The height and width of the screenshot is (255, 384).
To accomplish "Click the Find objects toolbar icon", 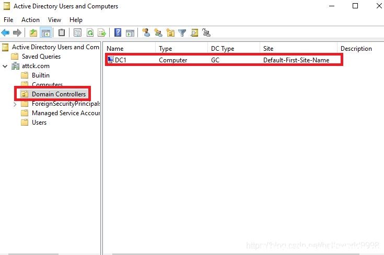I will [194, 32].
